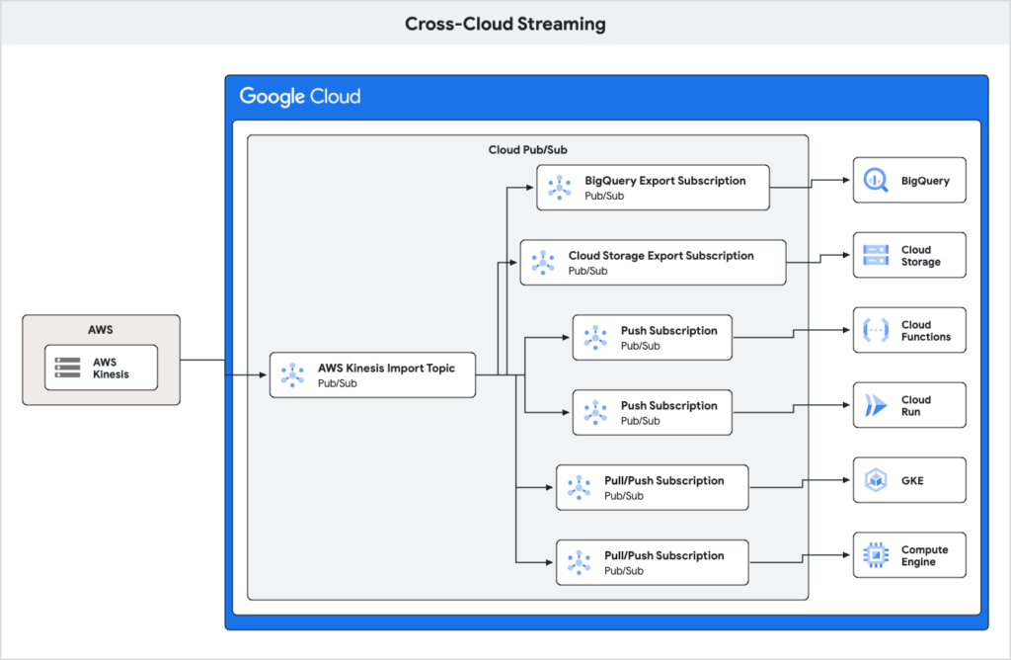Click the AWS group label
Image resolution: width=1011 pixels, height=660 pixels.
tap(100, 329)
